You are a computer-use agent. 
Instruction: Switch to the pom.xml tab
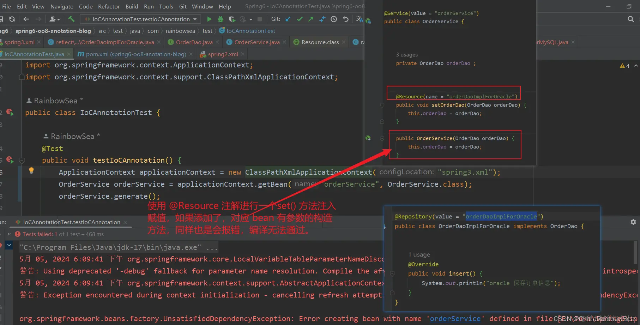point(136,54)
